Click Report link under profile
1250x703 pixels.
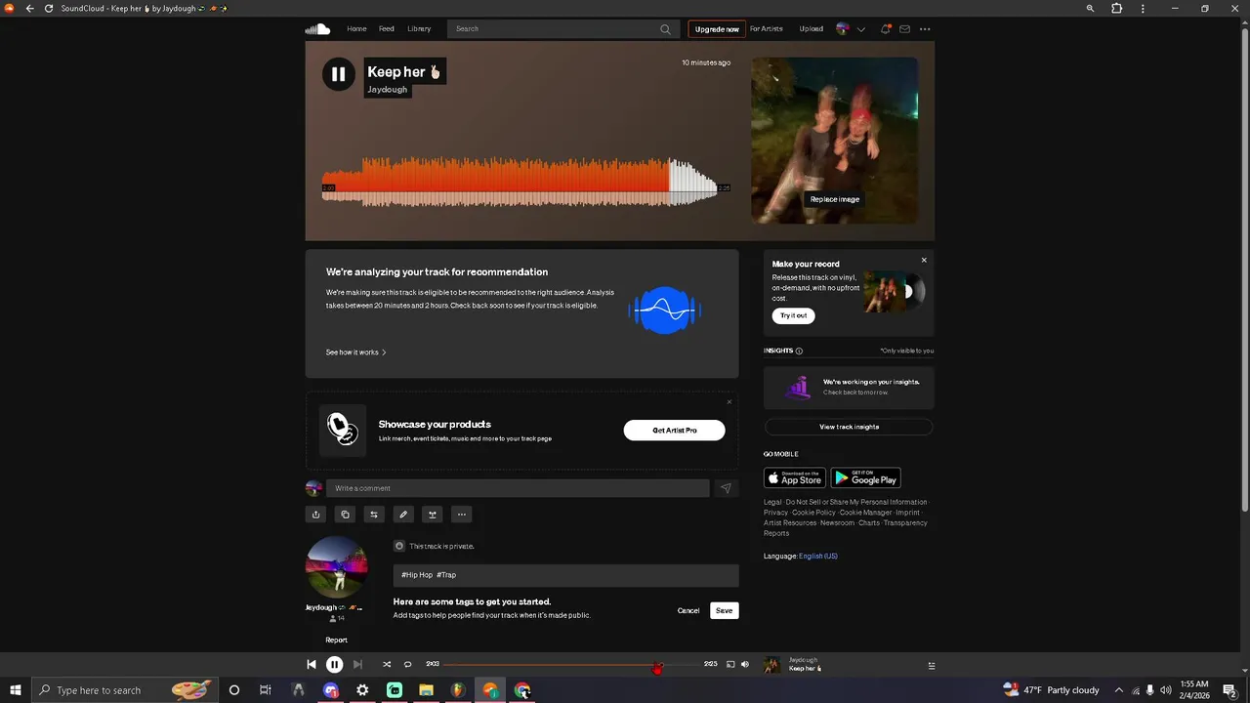point(336,641)
